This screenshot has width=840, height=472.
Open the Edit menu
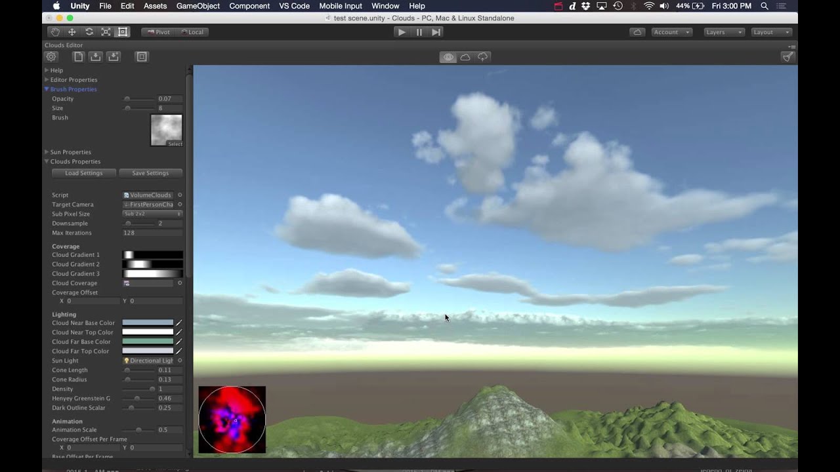click(127, 6)
